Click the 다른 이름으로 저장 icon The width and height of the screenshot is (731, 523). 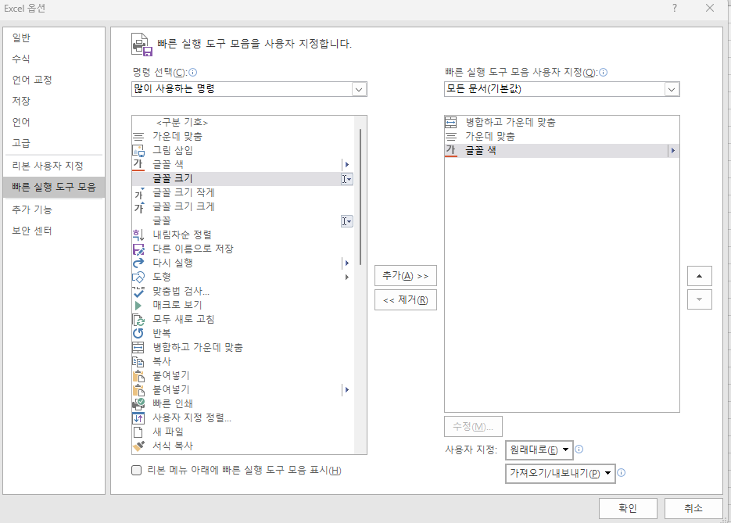point(138,249)
